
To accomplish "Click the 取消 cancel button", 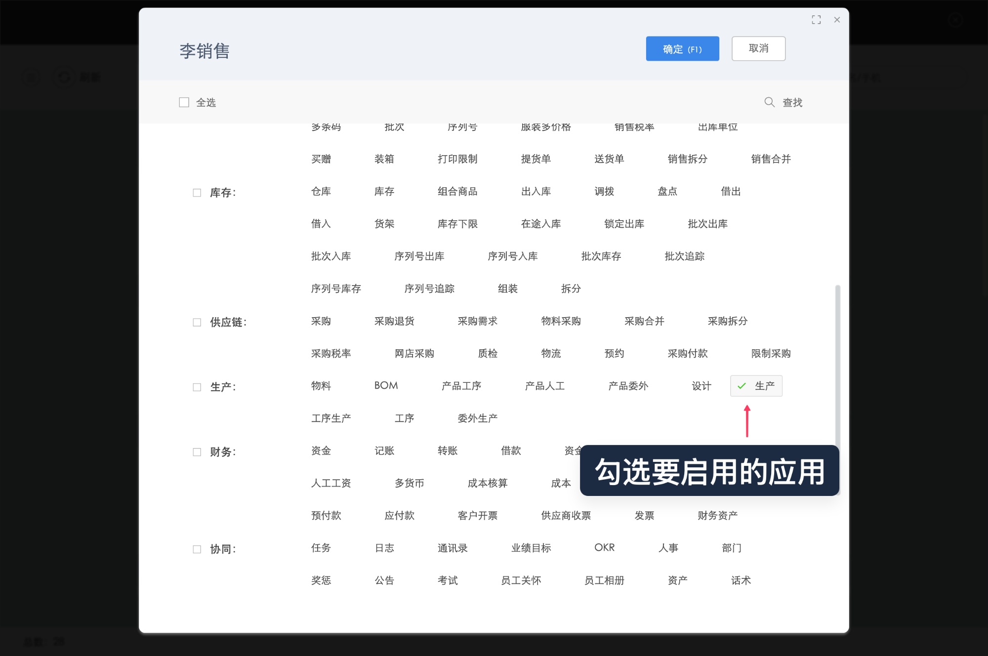I will point(758,48).
